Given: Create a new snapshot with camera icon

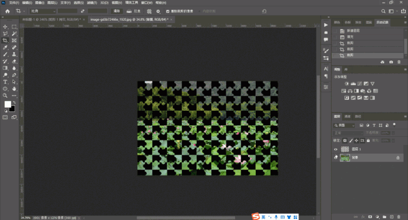Looking at the screenshot, I should [391, 62].
